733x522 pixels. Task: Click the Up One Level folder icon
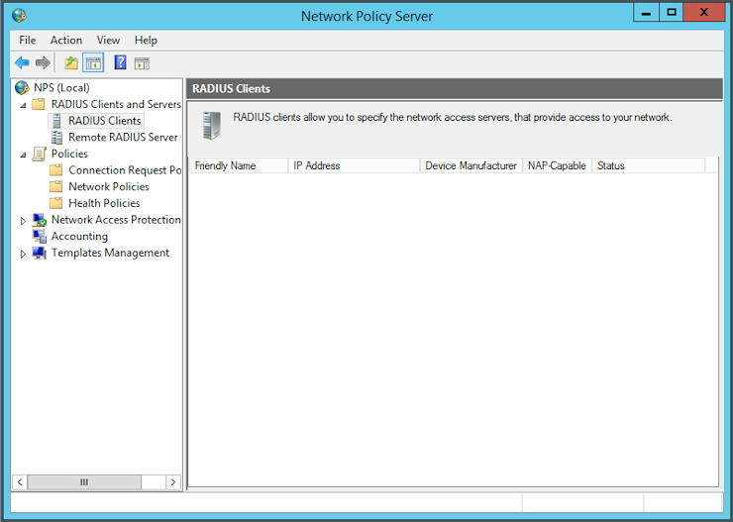click(71, 62)
